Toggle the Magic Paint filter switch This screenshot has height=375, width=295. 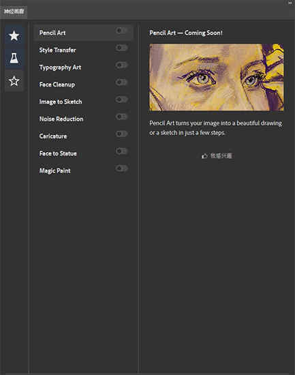coord(121,168)
